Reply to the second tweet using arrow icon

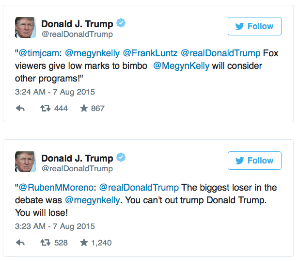(x=20, y=243)
